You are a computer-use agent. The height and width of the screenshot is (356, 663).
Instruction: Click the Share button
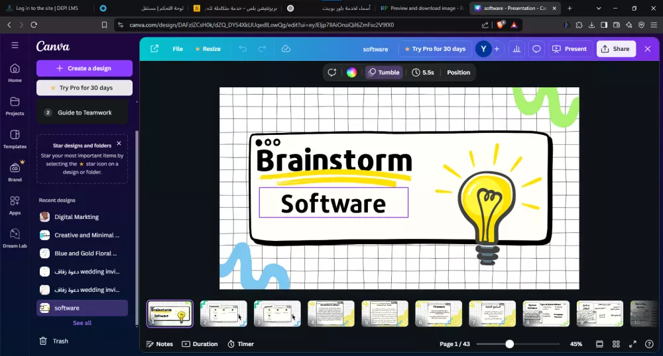pos(615,49)
